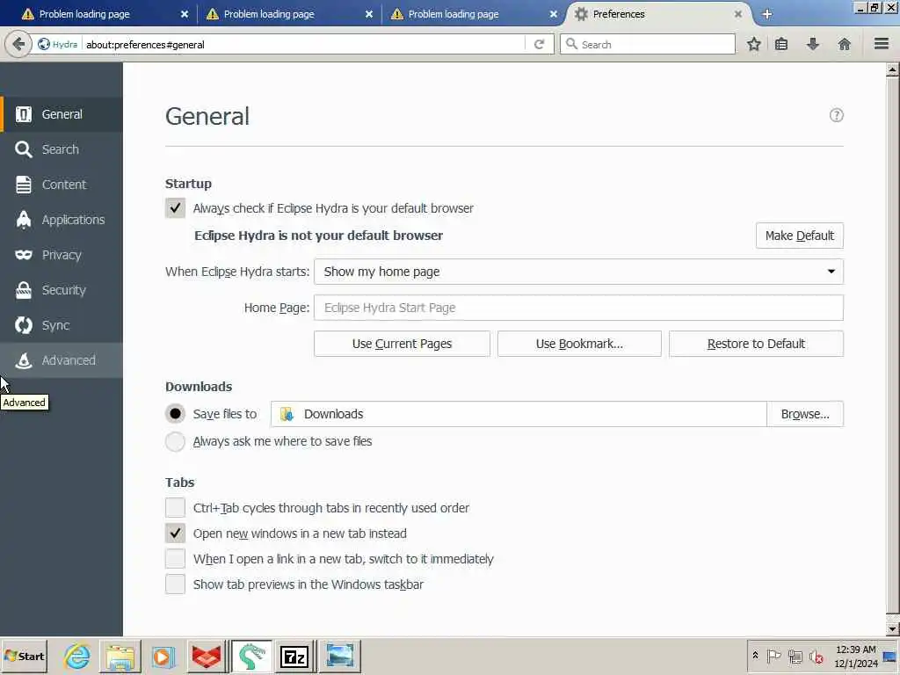Click Restore to Default button

click(756, 344)
